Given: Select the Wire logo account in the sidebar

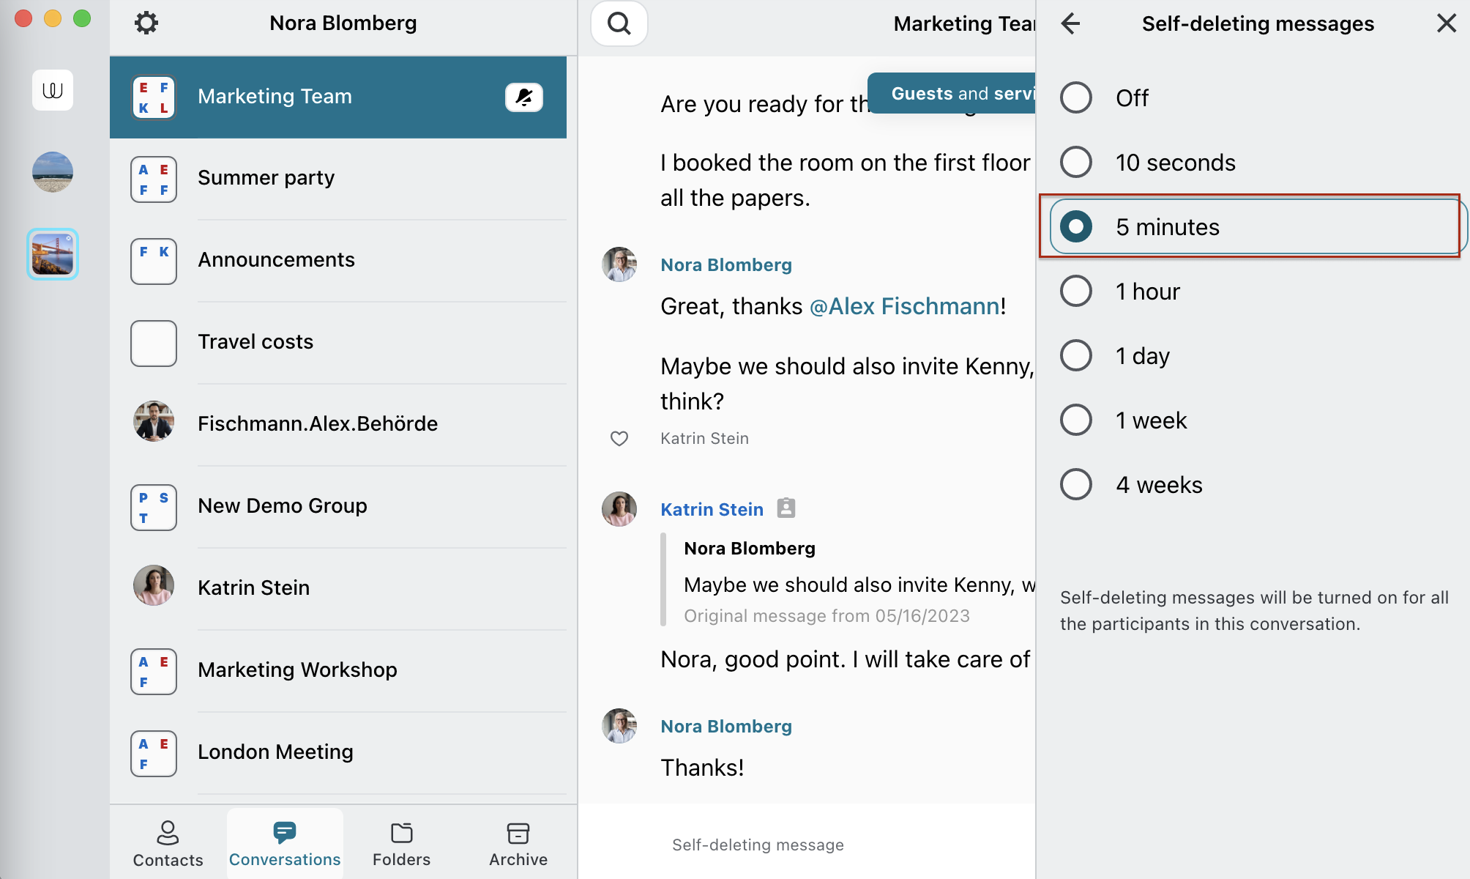Looking at the screenshot, I should pos(52,90).
